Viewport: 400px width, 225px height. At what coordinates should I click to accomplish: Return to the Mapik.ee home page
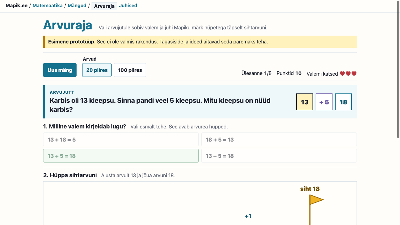[17, 6]
